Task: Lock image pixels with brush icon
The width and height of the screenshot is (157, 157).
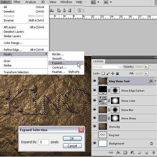Action: [x=108, y=74]
